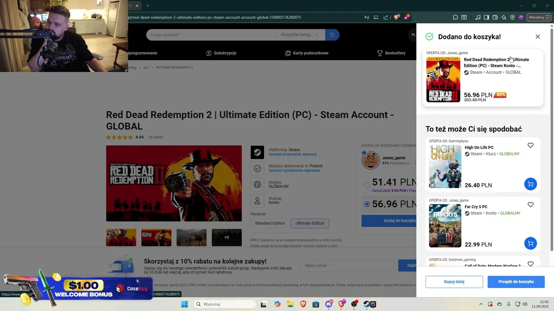Open Copilot from the taskbar
The image size is (554, 311).
point(277,304)
